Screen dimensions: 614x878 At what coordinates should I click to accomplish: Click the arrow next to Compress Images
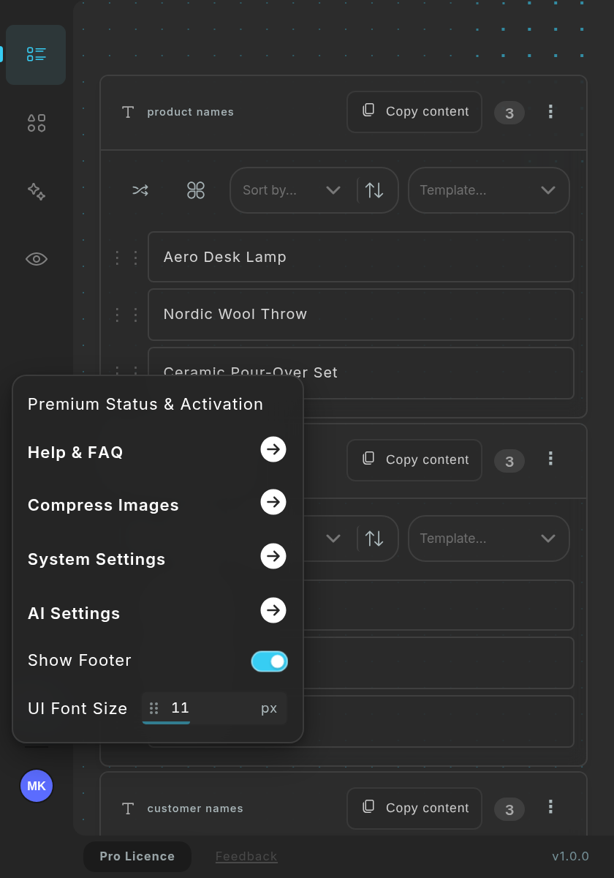coord(273,502)
